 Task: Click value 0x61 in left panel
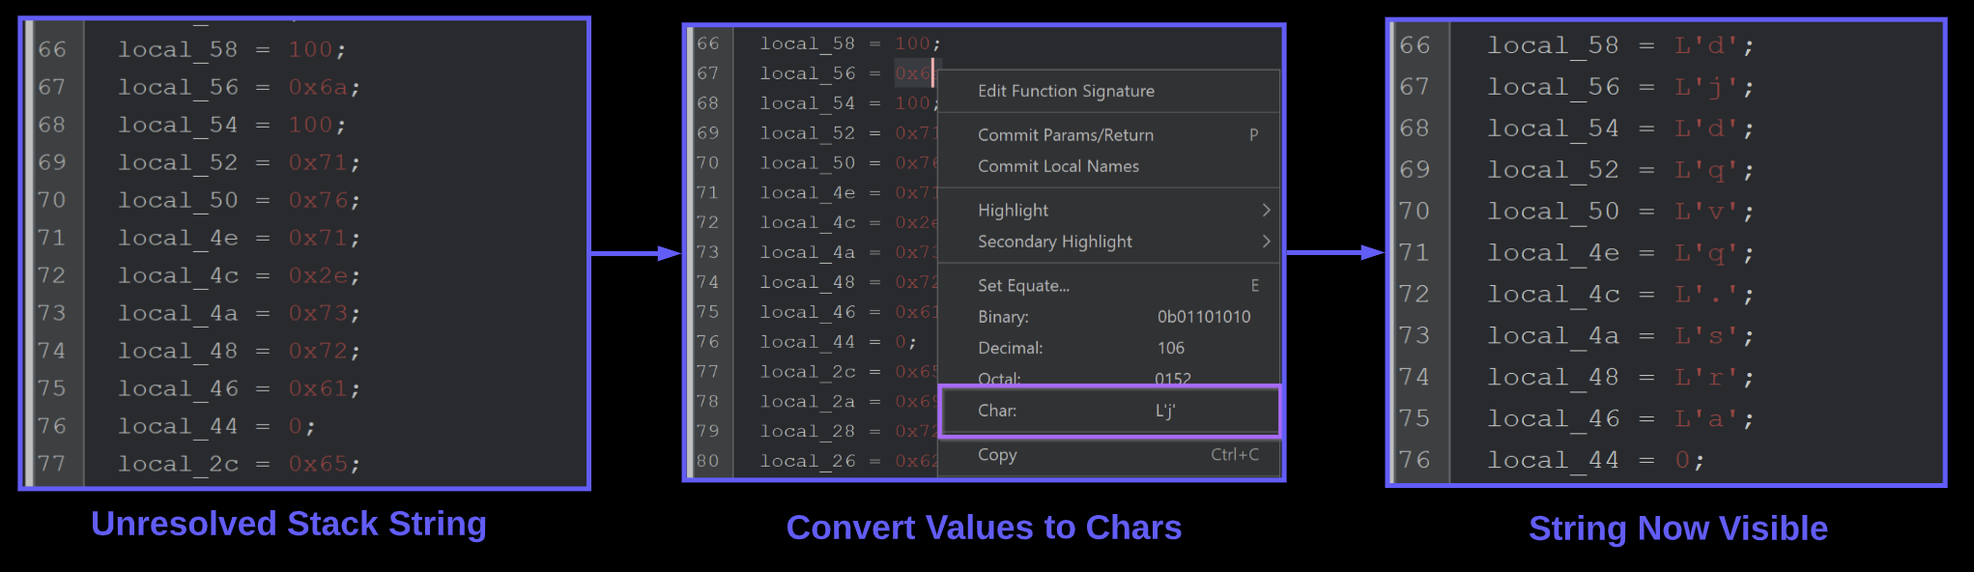tap(318, 388)
